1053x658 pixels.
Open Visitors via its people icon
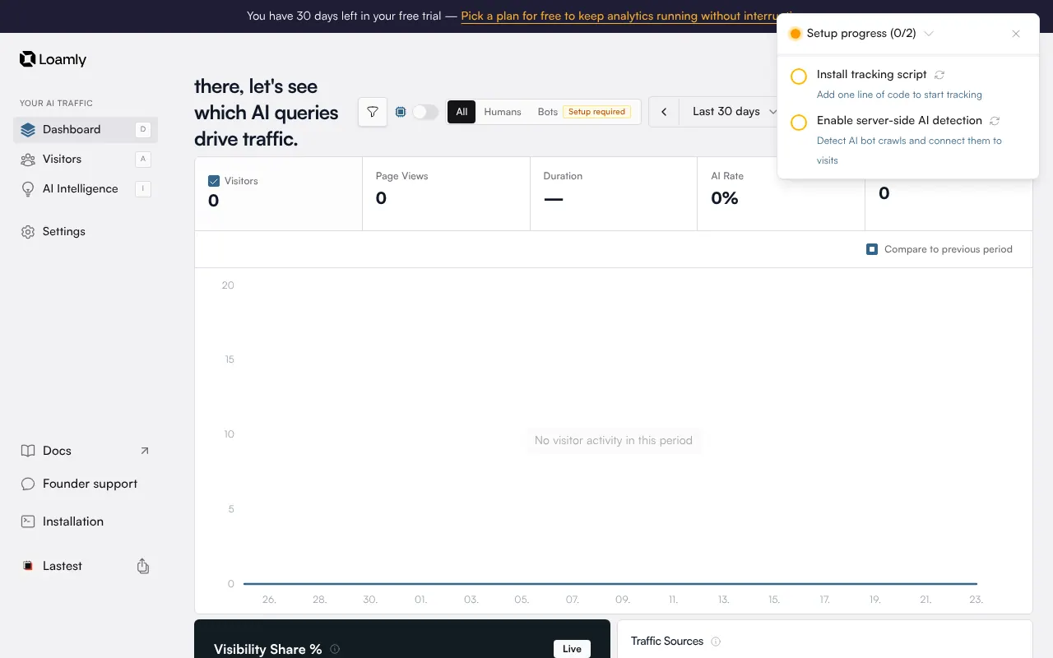pos(28,160)
